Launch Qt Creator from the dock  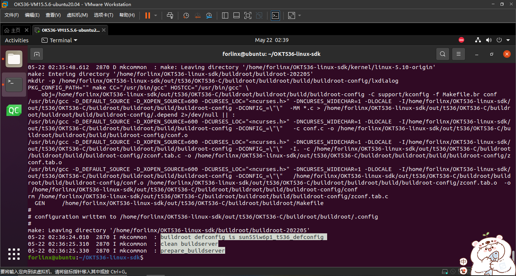(14, 110)
